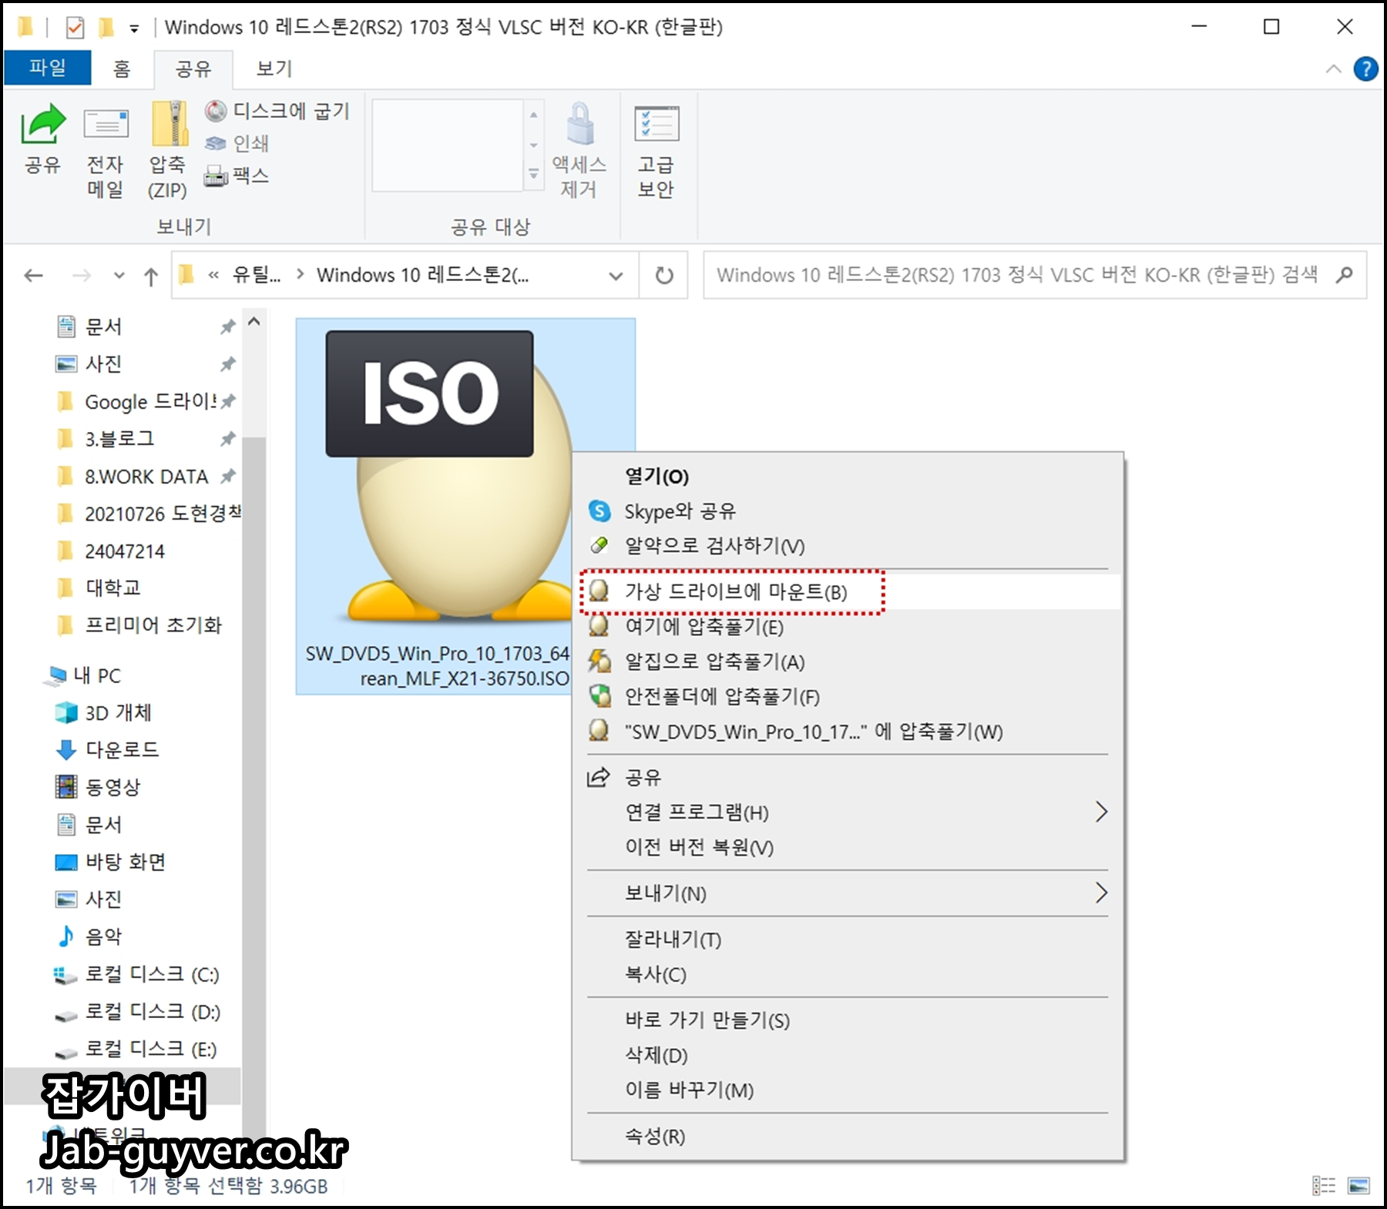Choose Share with Skype menu item

[847, 511]
